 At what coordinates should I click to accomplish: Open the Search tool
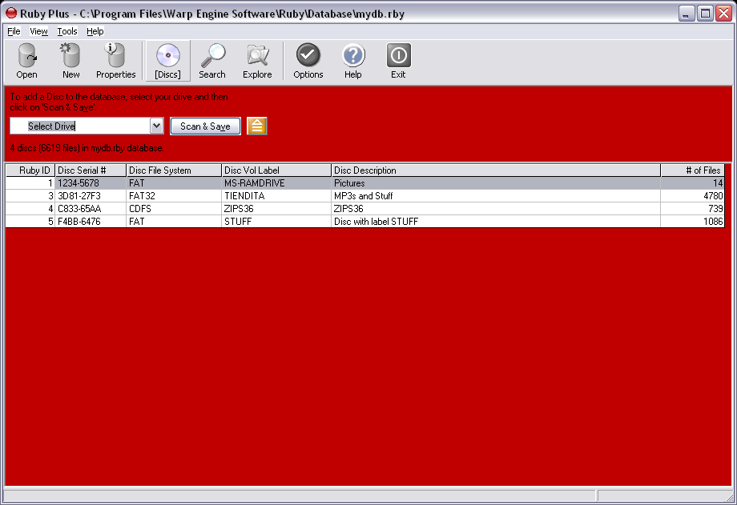point(212,61)
